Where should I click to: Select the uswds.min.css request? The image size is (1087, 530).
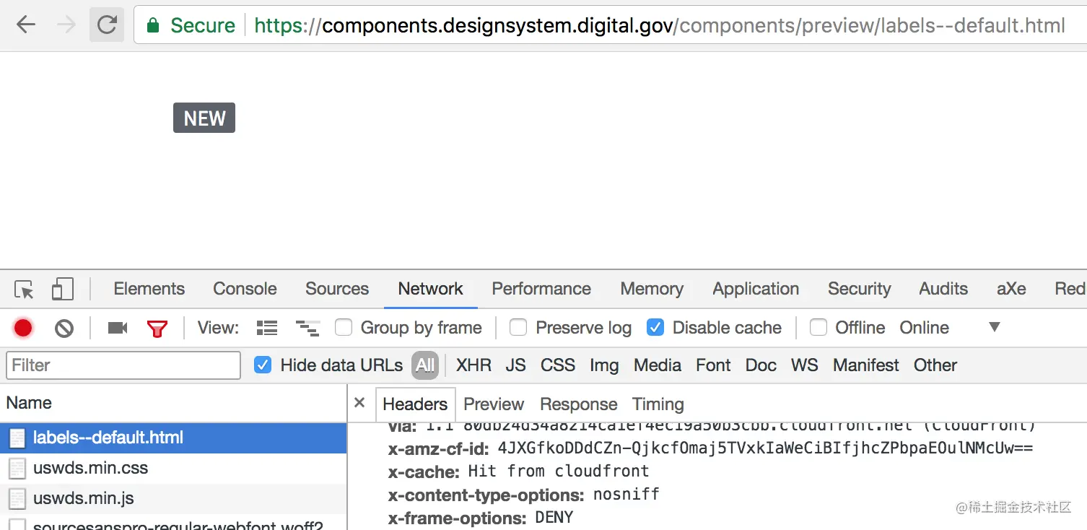173,469
